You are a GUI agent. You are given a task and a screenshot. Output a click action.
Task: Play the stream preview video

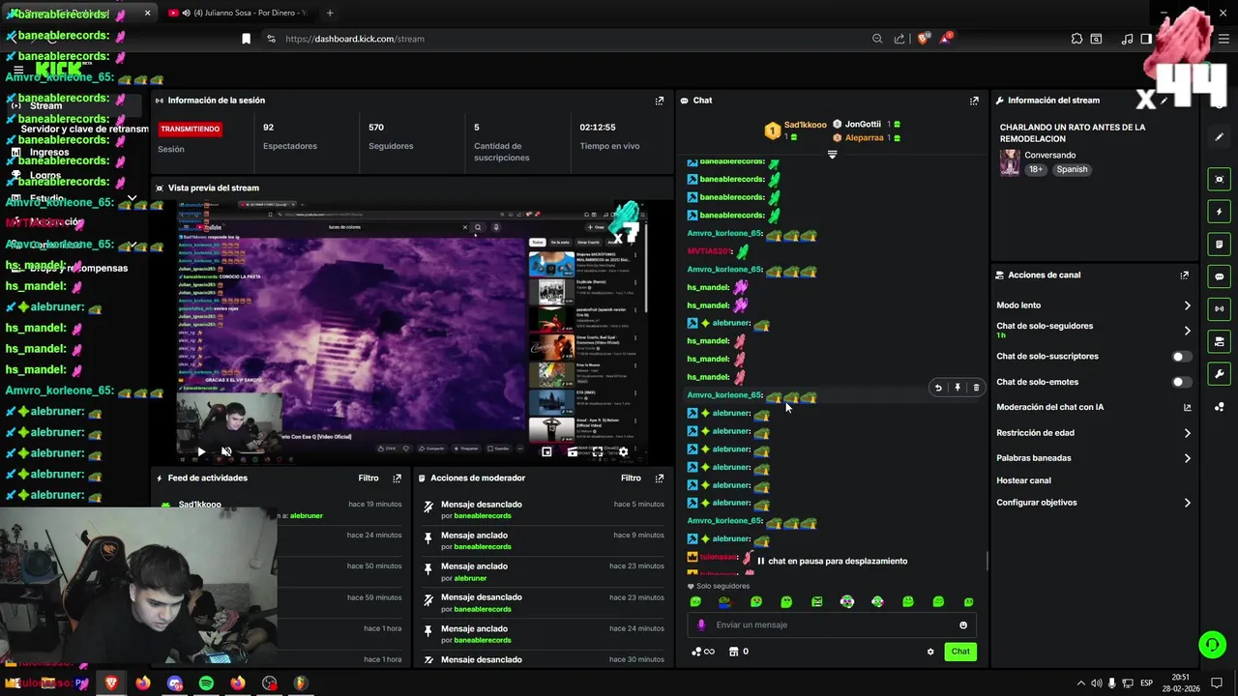[201, 451]
